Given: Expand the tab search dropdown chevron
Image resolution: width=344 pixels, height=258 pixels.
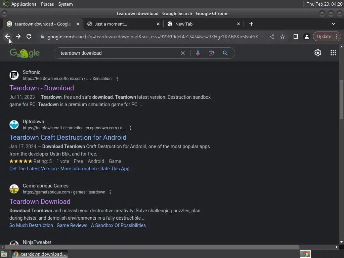Looking at the screenshot, I should (x=334, y=24).
